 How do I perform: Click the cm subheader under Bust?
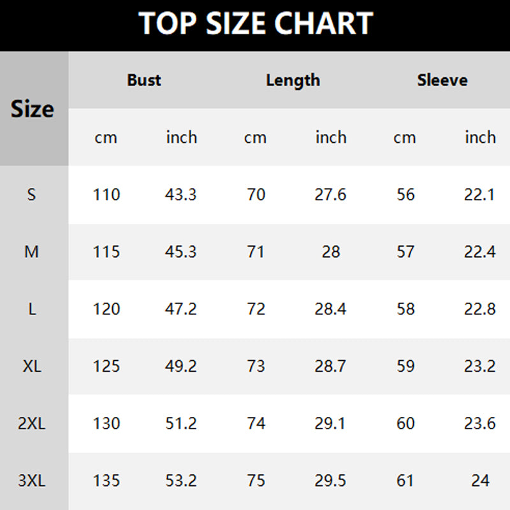tap(106, 137)
